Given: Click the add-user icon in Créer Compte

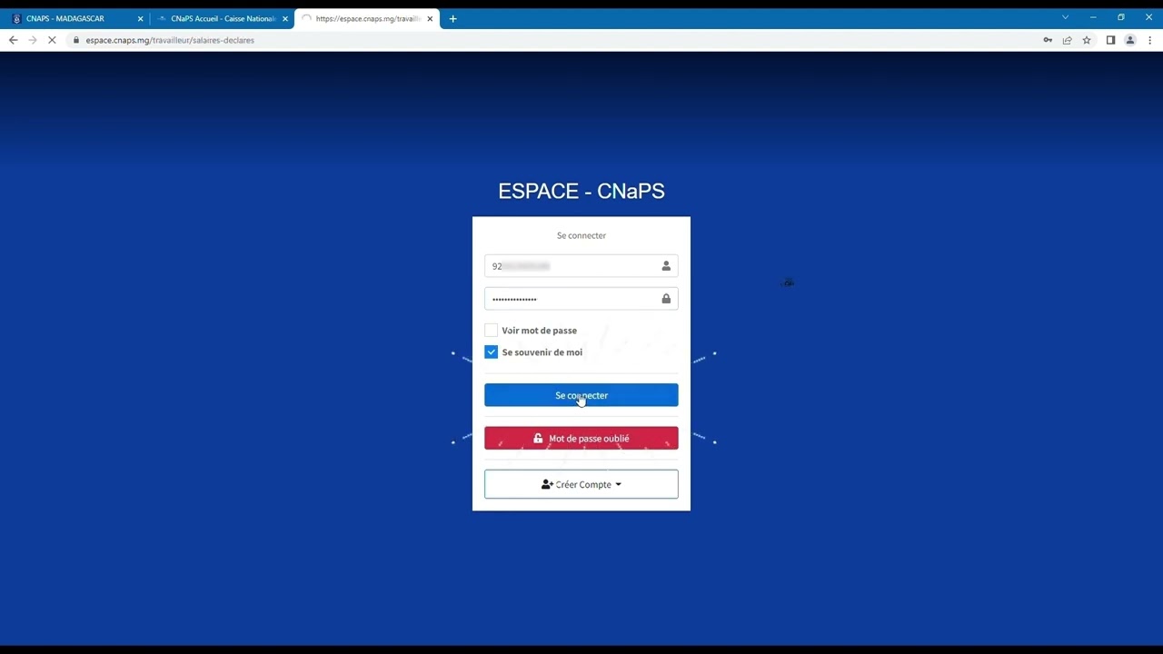Looking at the screenshot, I should (x=547, y=484).
